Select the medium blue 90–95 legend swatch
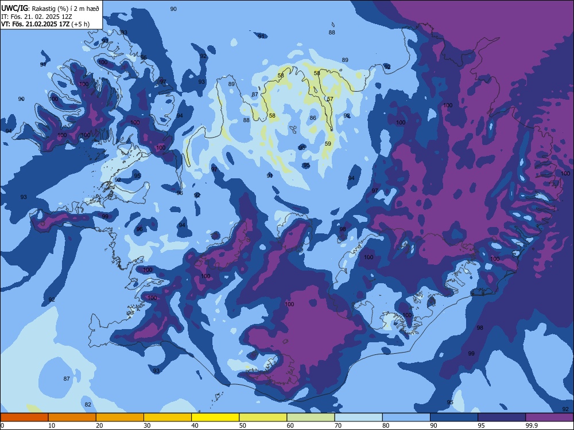This screenshot has width=574, height=430. tap(454, 417)
